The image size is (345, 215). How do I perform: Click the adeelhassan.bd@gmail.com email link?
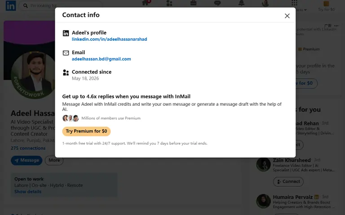click(x=101, y=59)
